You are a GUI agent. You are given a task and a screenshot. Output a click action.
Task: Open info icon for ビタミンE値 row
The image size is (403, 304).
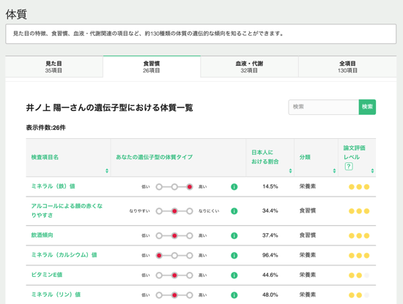coord(234,275)
